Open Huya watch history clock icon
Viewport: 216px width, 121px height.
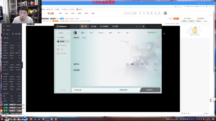140,13
